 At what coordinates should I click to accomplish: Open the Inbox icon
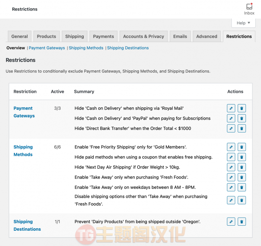249,9
